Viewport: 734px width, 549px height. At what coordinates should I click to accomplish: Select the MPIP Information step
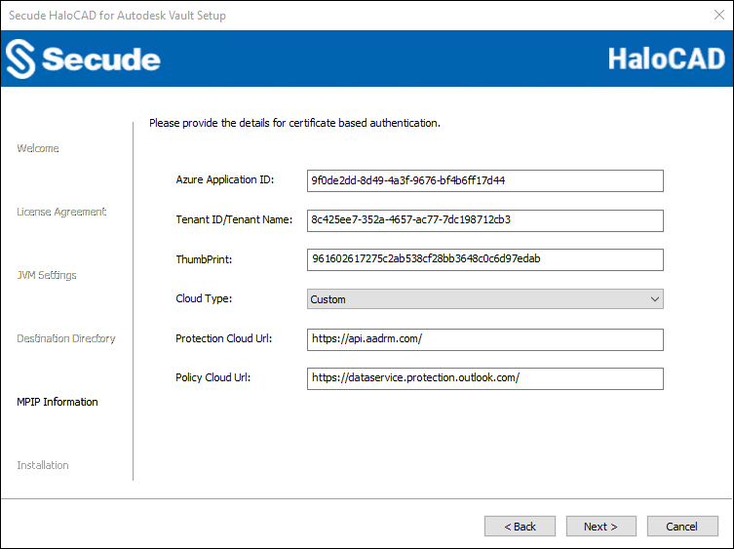pos(58,402)
